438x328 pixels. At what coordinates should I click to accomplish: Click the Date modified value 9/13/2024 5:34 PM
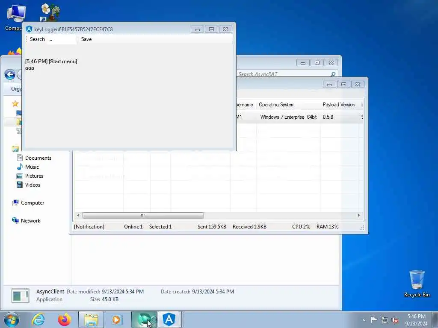[123, 291]
